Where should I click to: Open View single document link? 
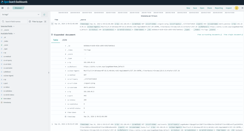233,35
